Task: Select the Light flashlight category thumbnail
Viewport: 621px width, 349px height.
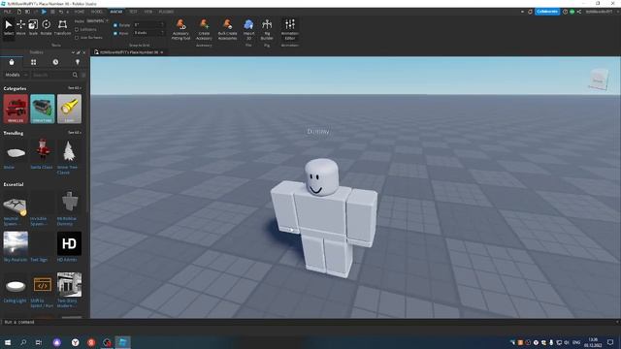Action: pos(69,109)
